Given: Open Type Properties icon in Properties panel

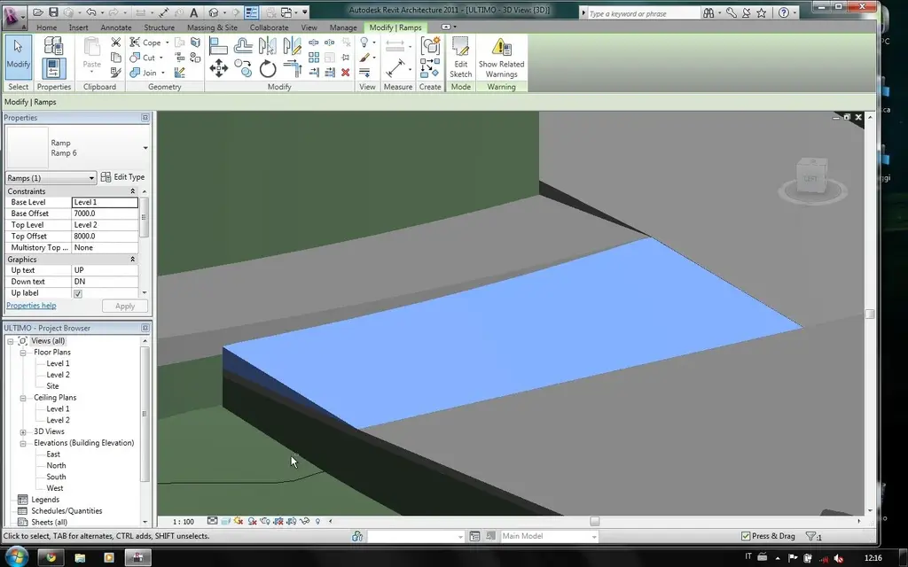Looking at the screenshot, I should [53, 46].
